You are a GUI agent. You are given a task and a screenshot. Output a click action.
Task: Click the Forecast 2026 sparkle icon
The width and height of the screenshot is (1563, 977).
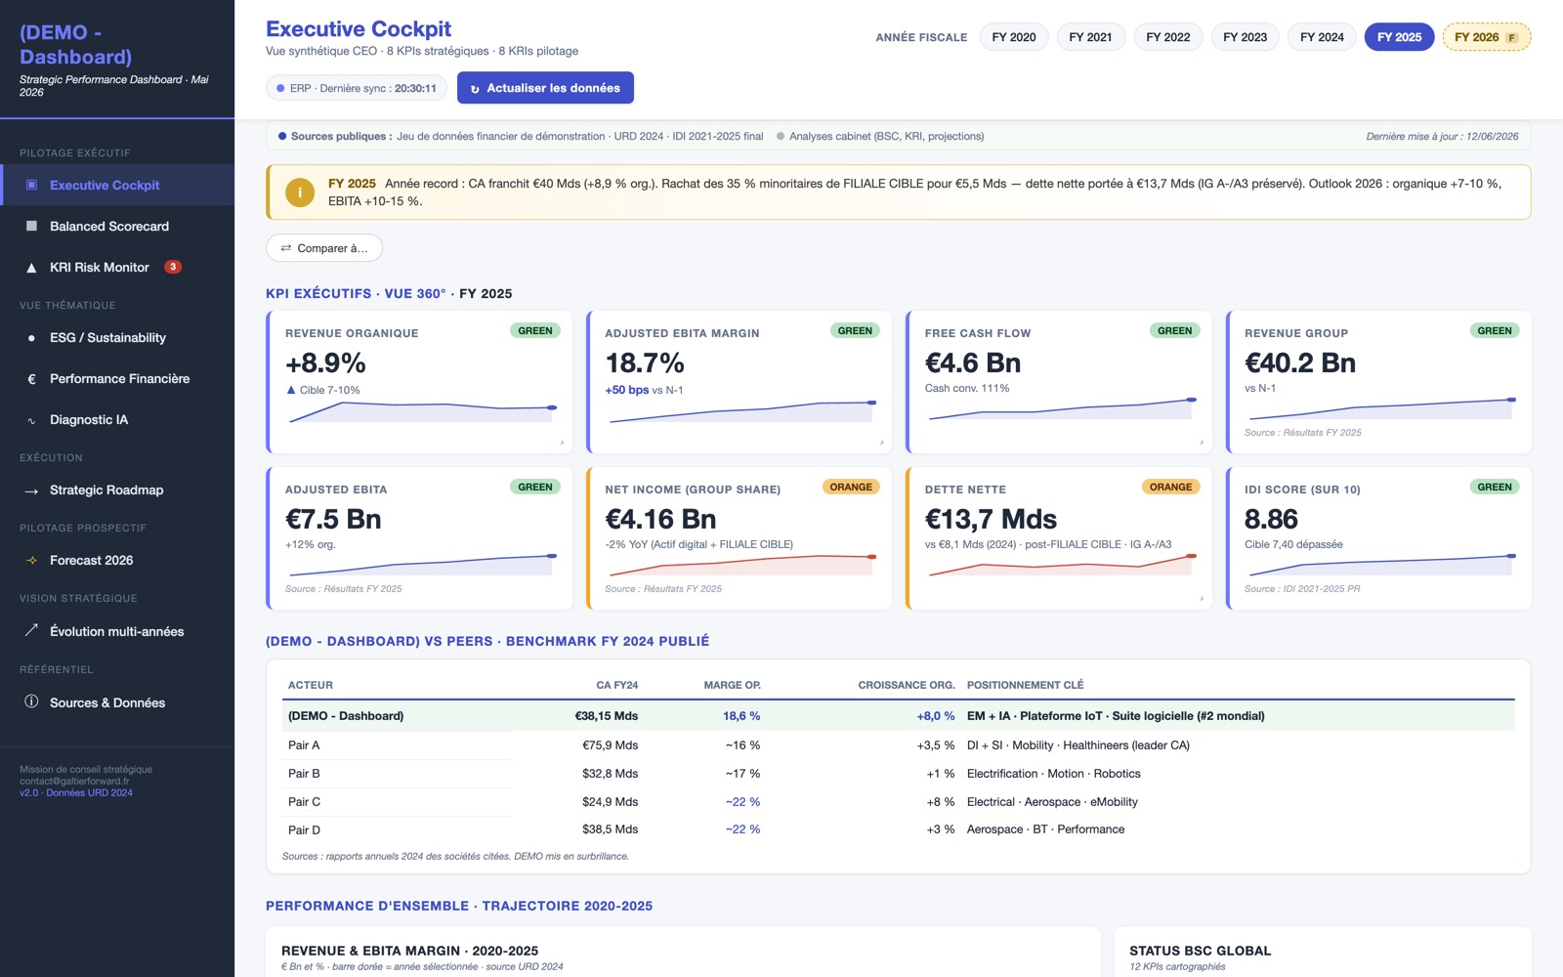pos(31,561)
